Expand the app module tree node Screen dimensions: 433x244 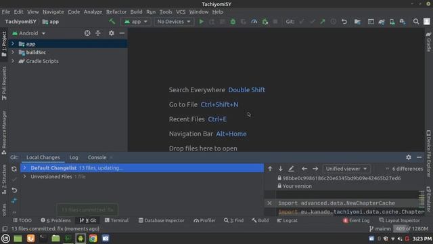tap(13, 43)
